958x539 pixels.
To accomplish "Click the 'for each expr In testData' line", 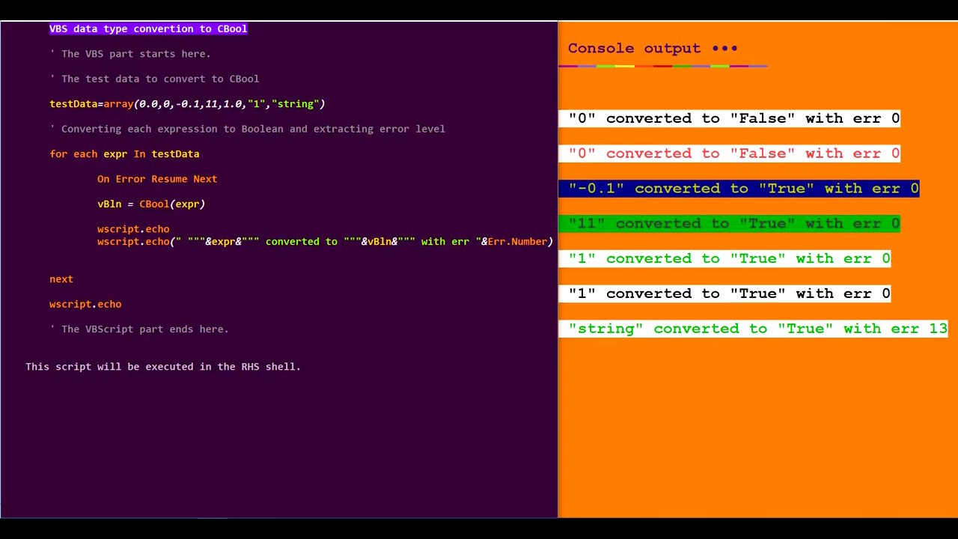I will click(124, 153).
